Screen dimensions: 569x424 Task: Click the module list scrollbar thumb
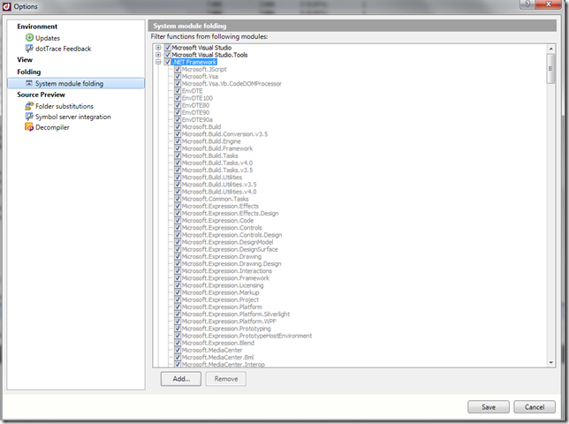[550, 69]
